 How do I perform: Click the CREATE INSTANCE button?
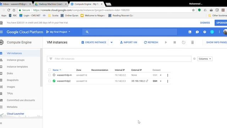94,42
